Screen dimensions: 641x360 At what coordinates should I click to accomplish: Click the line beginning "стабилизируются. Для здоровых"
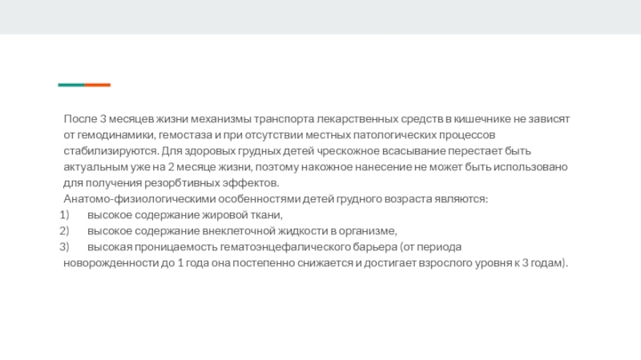click(x=296, y=150)
